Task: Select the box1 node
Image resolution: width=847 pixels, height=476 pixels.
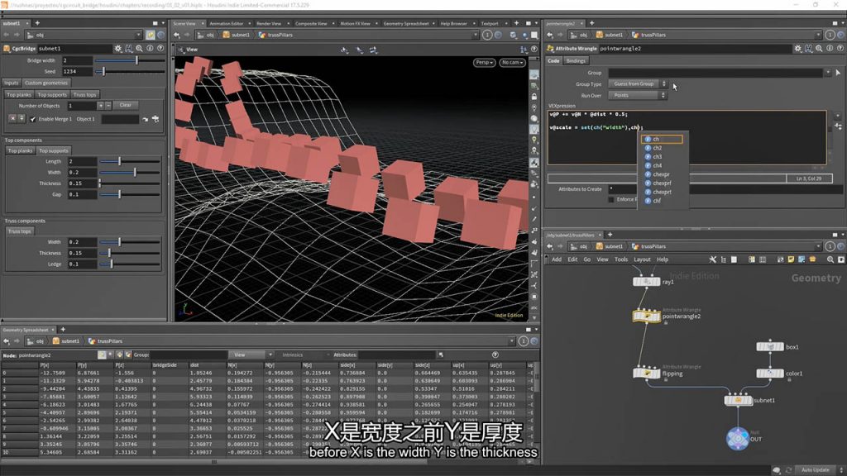Action: (x=770, y=347)
